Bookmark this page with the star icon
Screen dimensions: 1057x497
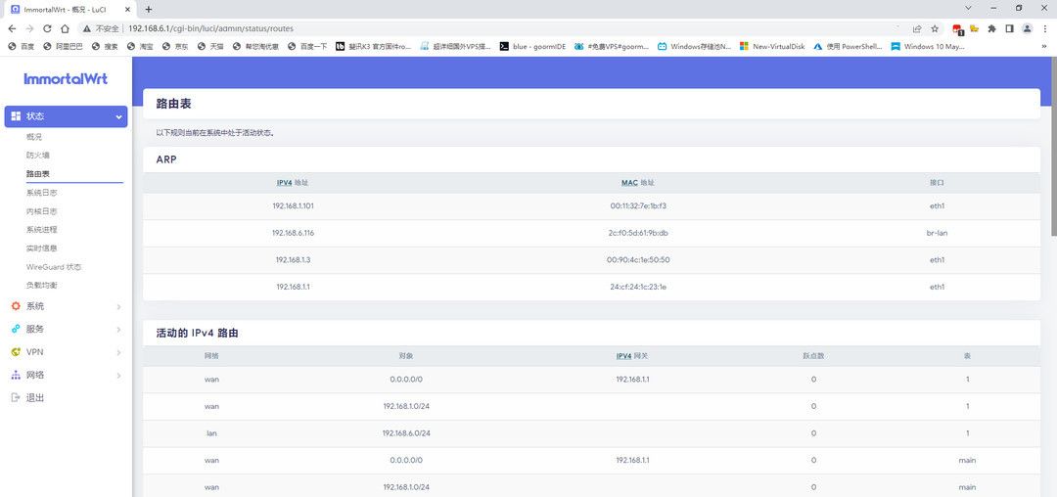pos(935,28)
